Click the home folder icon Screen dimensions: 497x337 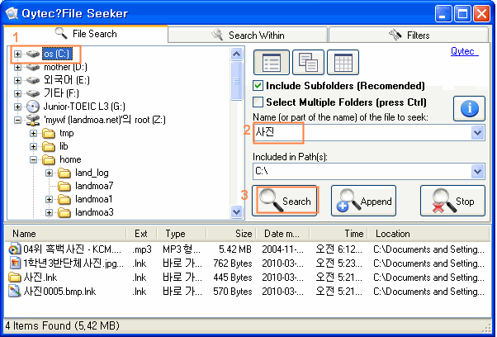coord(49,159)
